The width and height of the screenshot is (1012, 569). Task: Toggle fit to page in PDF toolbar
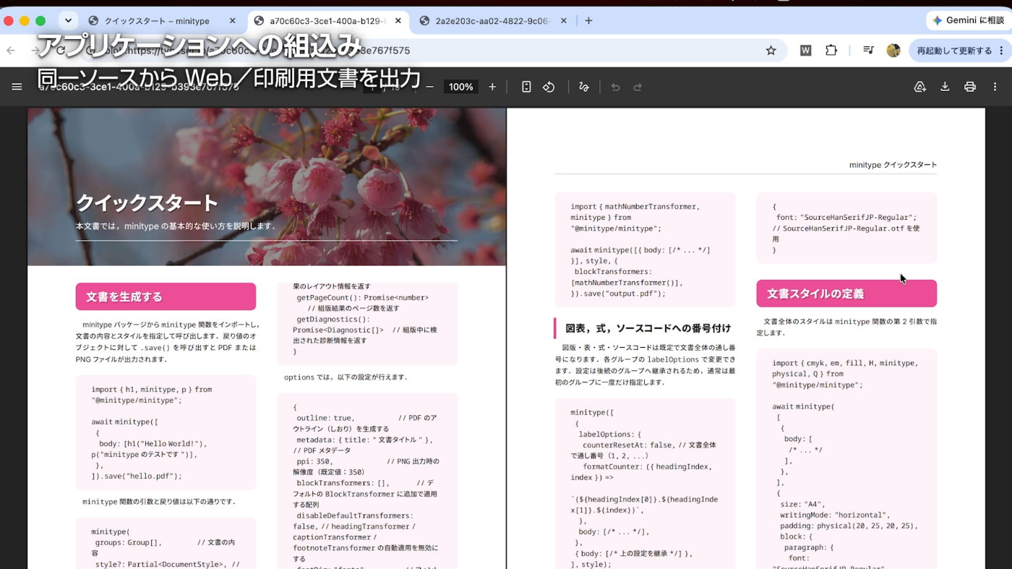tap(526, 87)
